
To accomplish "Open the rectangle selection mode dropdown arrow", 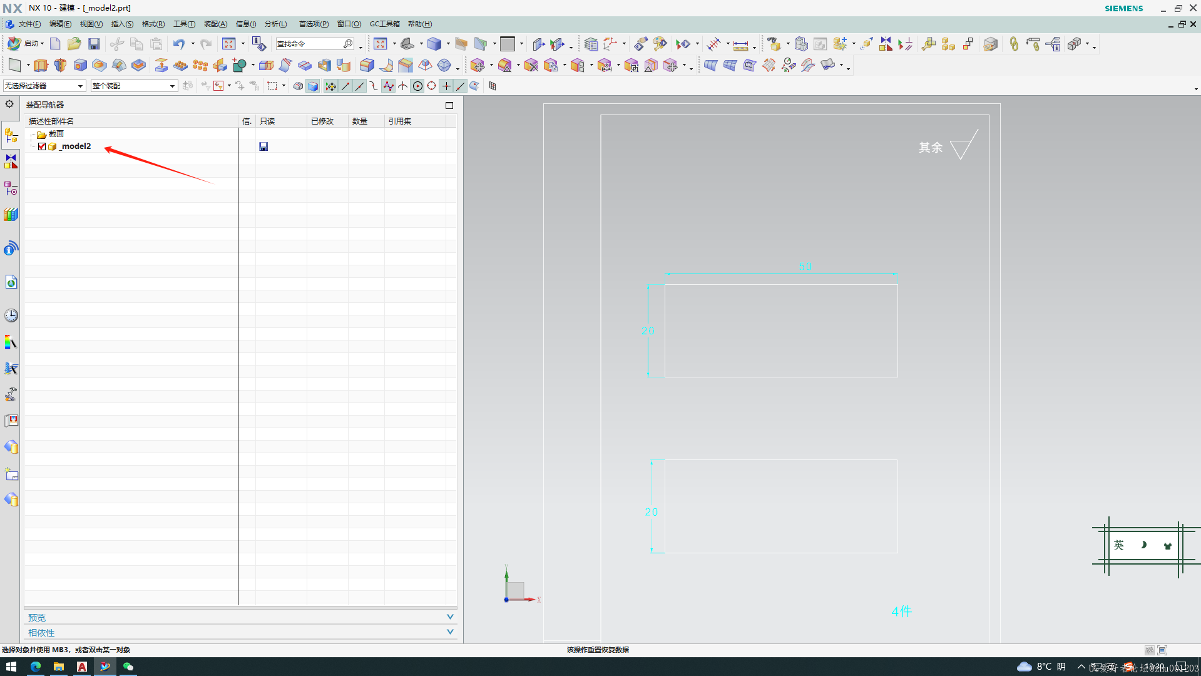I will (x=284, y=86).
